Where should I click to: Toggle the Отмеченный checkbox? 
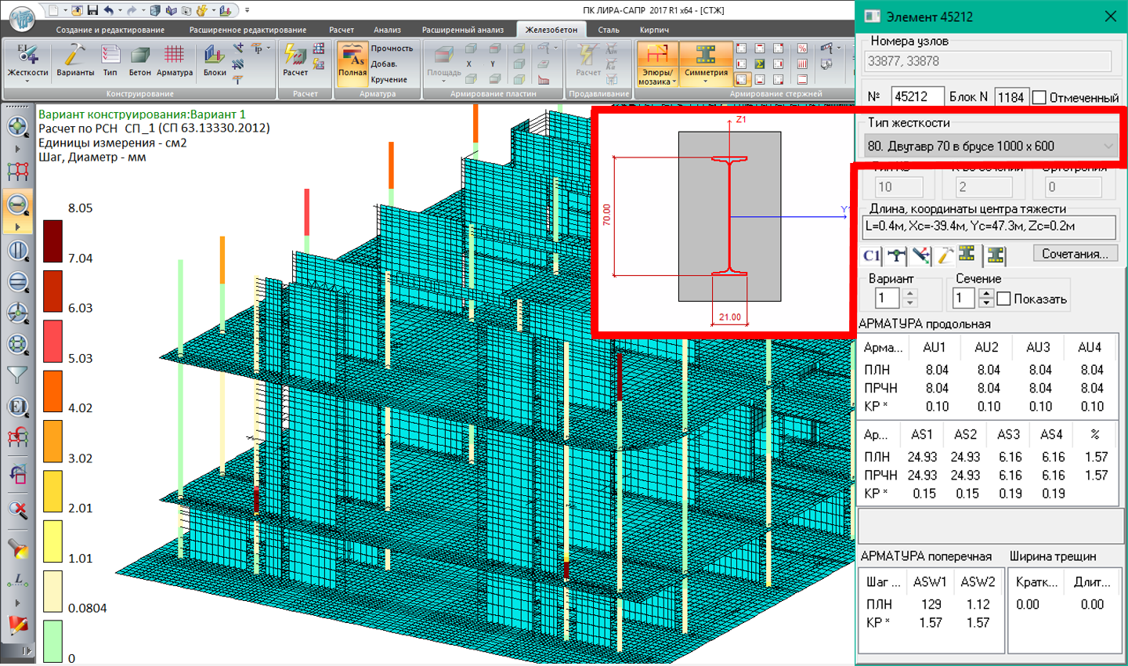[1039, 97]
